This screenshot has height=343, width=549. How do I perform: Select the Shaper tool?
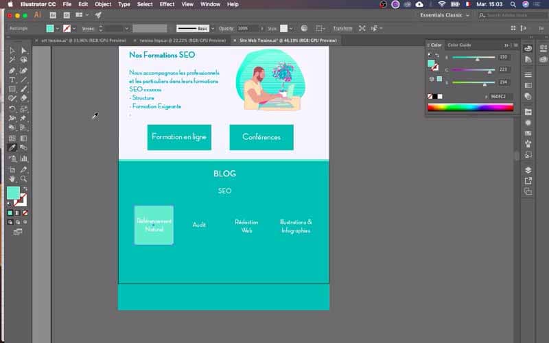(12, 99)
